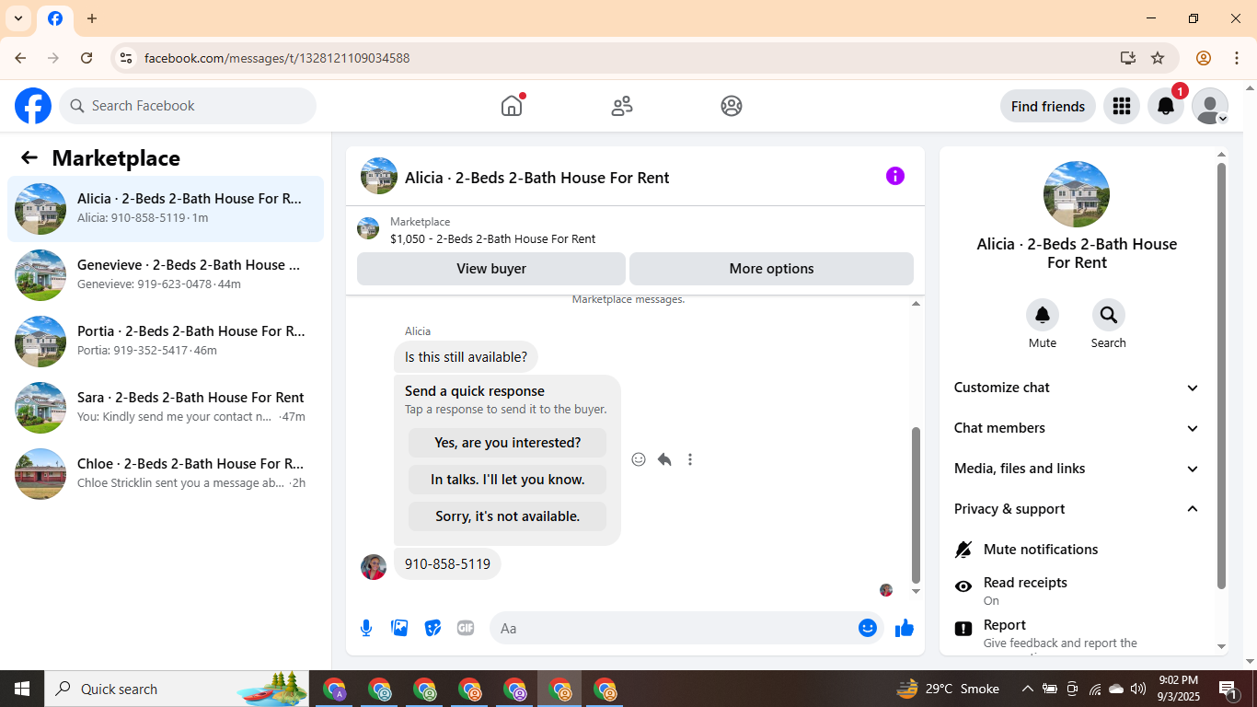The width and height of the screenshot is (1257, 707).
Task: Click the Search Facebook field
Action: coord(188,106)
